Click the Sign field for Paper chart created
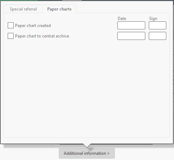This screenshot has width=174, height=160. [158, 25]
